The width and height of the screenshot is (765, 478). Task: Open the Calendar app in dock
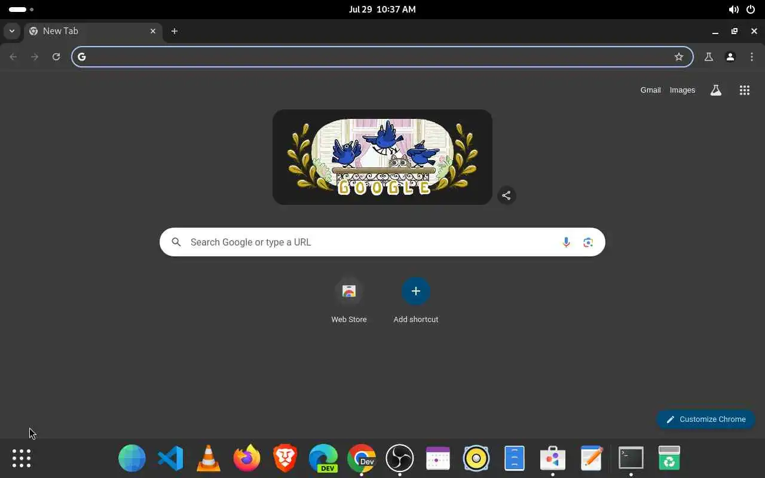[x=438, y=458]
